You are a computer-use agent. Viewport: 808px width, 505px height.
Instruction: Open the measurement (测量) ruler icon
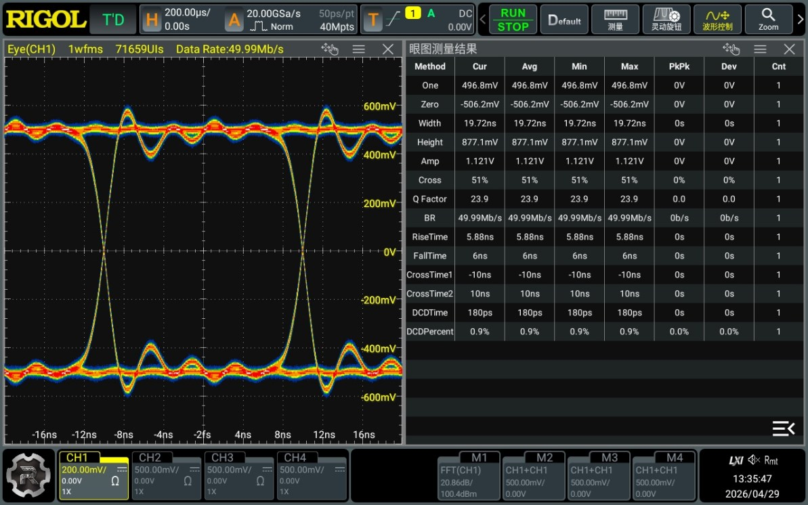tap(615, 20)
